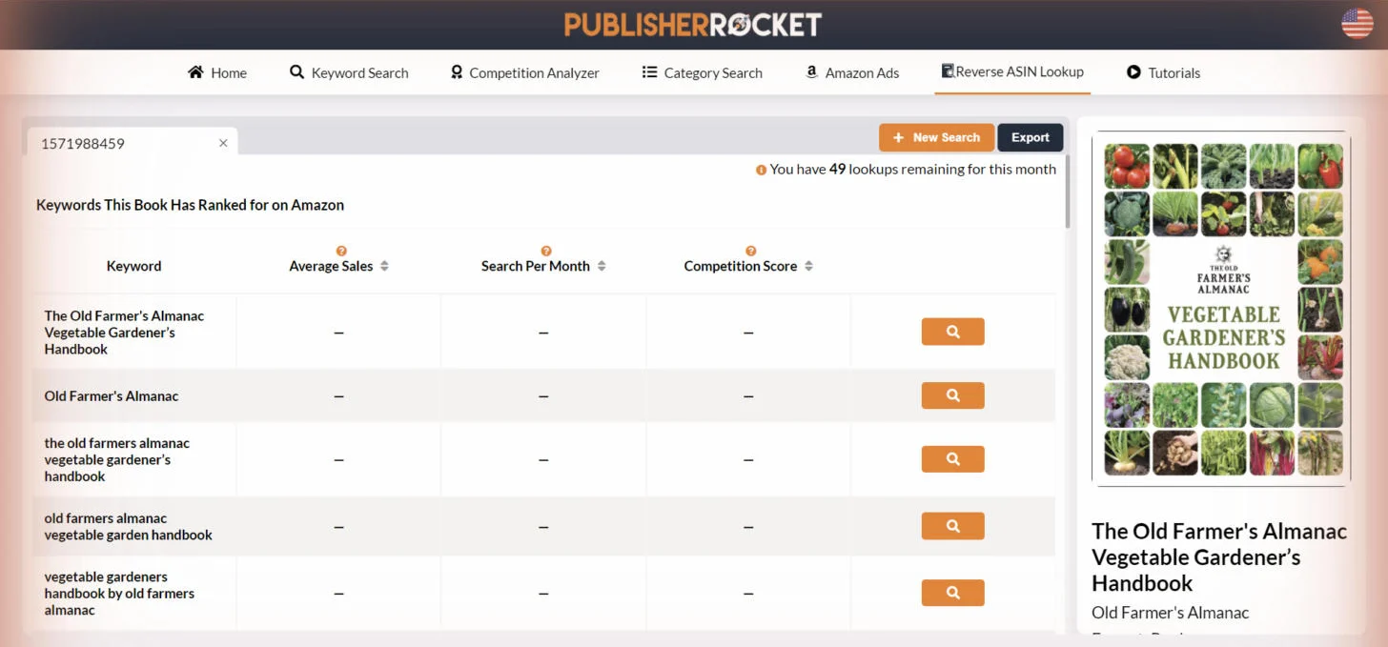
Task: Sort by Average Sales arrows
Action: pyautogui.click(x=384, y=266)
